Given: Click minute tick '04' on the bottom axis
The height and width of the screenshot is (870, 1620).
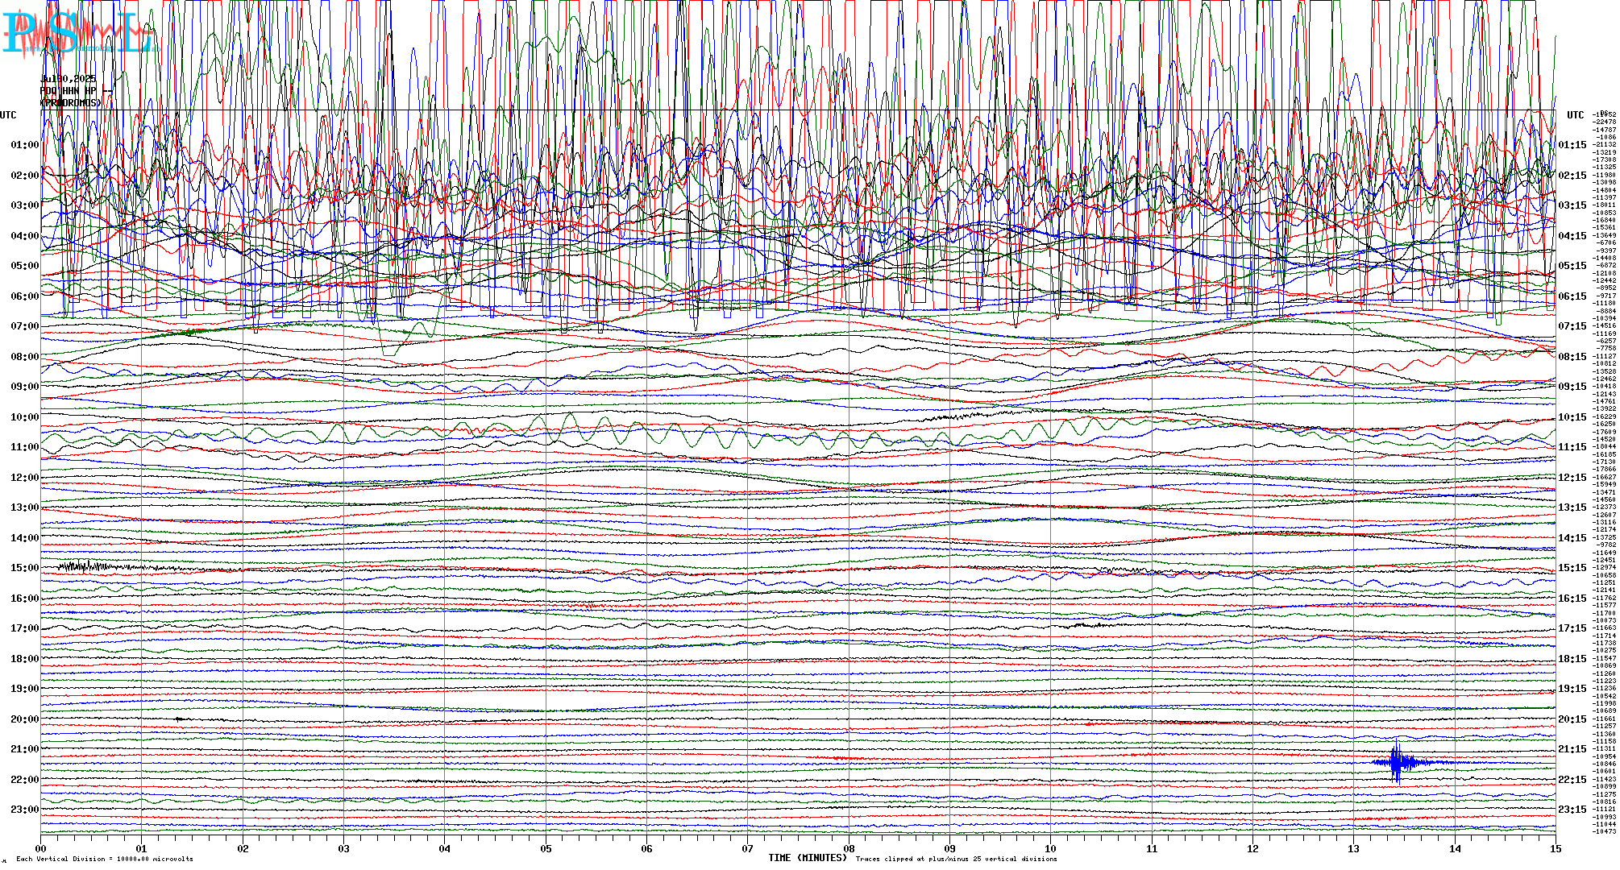Looking at the screenshot, I should (444, 848).
